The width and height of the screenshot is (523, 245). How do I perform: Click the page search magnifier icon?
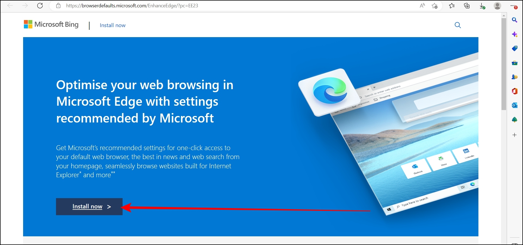click(x=458, y=25)
